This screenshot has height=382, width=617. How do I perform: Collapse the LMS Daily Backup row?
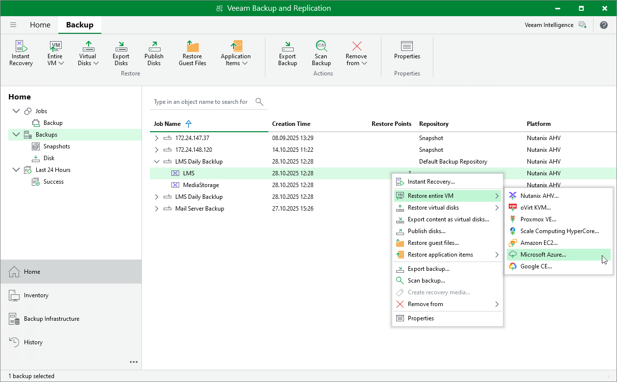[157, 162]
